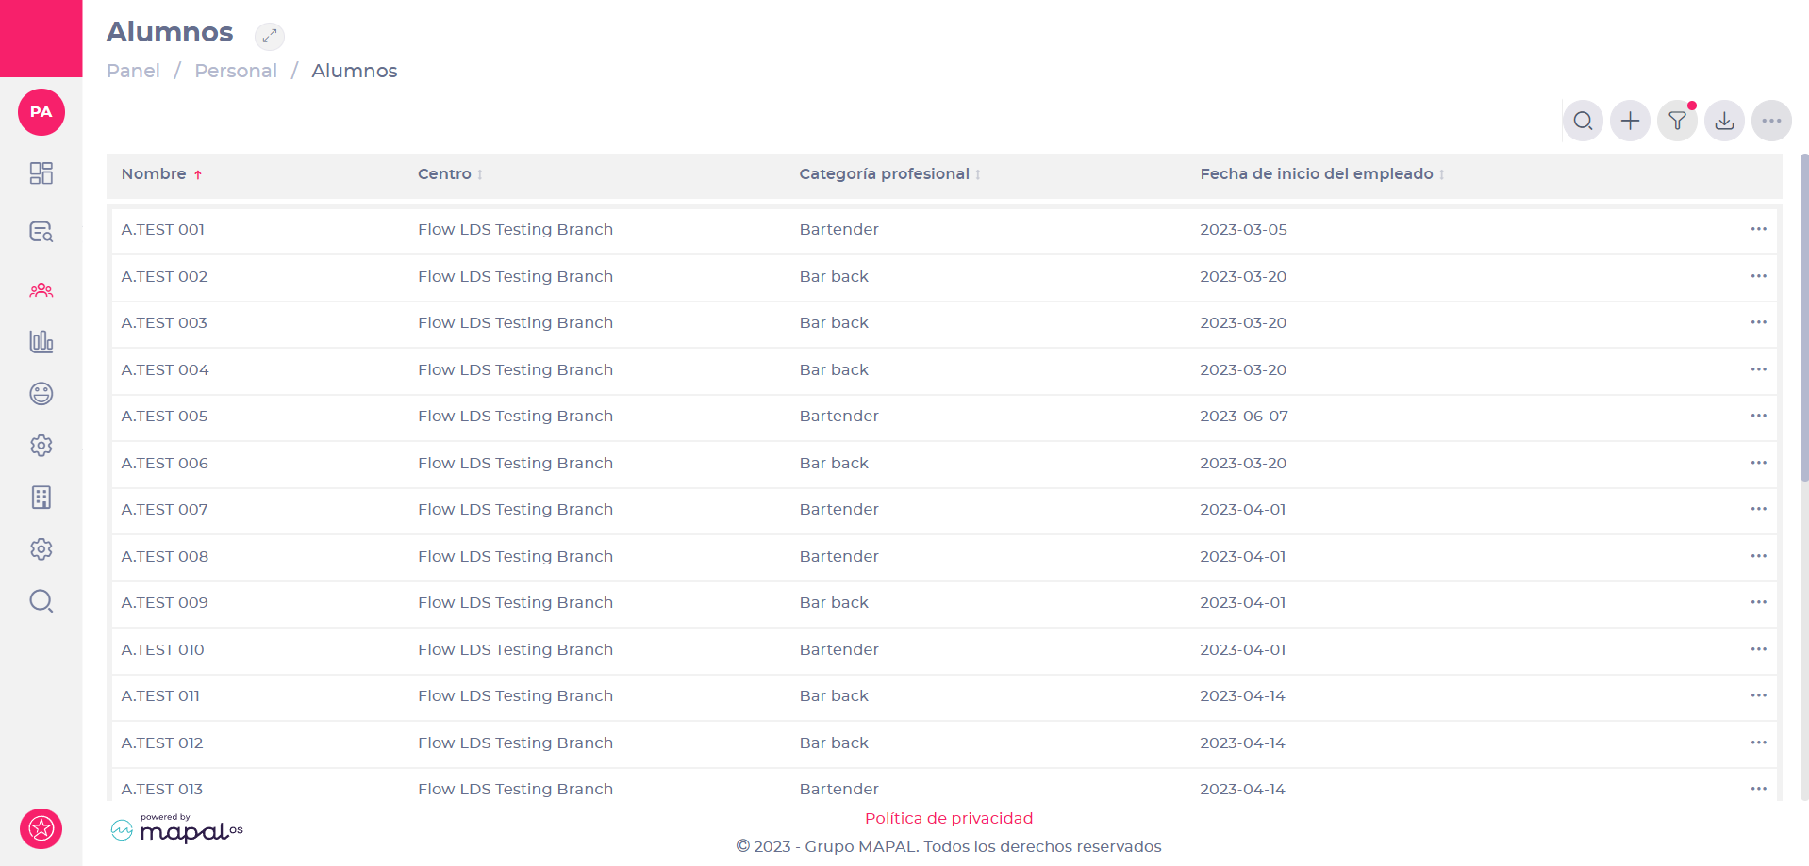The width and height of the screenshot is (1809, 866).
Task: Open row menu for A.TEST 011
Action: point(1758,695)
